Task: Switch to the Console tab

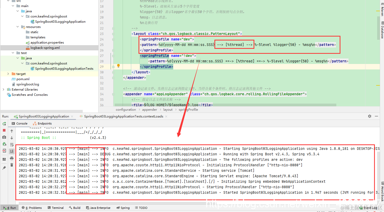Action: pyautogui.click(x=19, y=123)
